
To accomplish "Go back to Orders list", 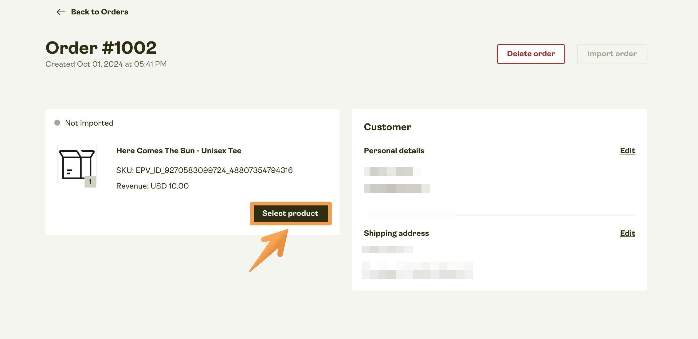I will [99, 12].
